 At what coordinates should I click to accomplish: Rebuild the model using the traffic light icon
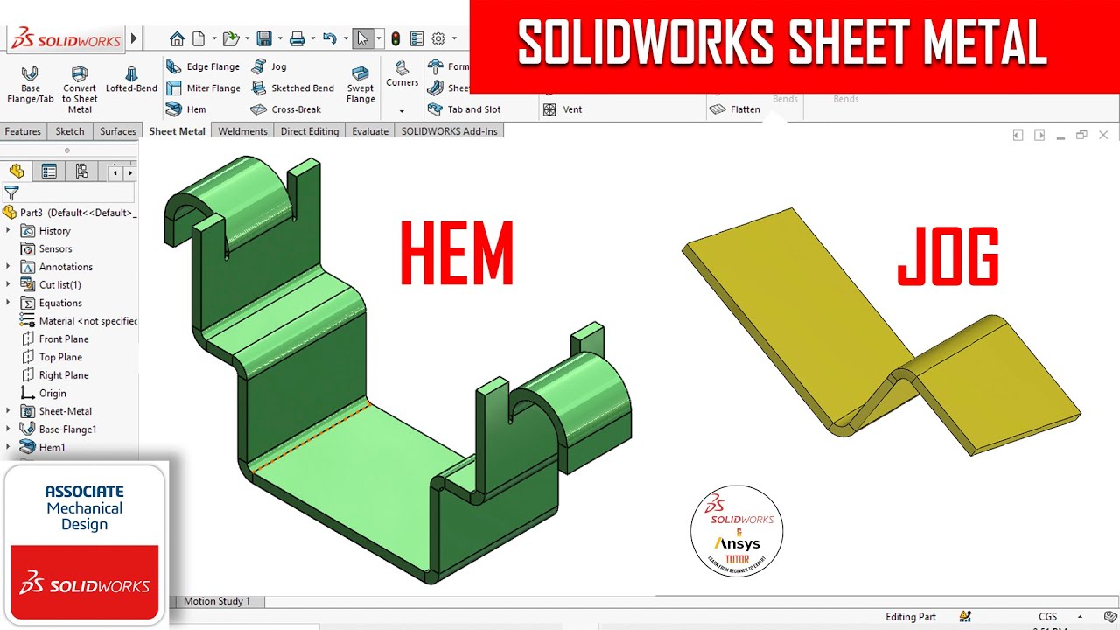[395, 38]
